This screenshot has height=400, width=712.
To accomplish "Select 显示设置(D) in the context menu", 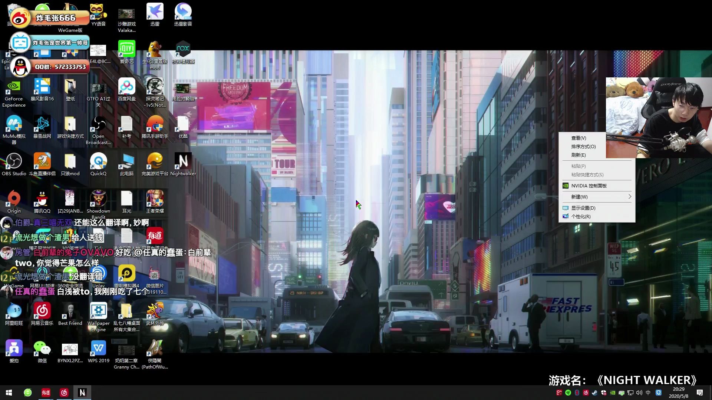I will [597, 208].
